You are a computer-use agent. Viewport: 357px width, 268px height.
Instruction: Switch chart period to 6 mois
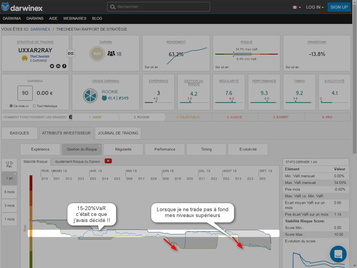click(x=9, y=192)
